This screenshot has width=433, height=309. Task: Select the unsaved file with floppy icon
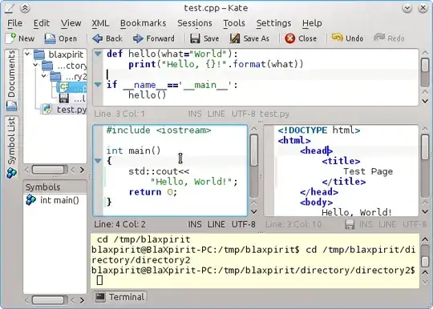click(72, 98)
